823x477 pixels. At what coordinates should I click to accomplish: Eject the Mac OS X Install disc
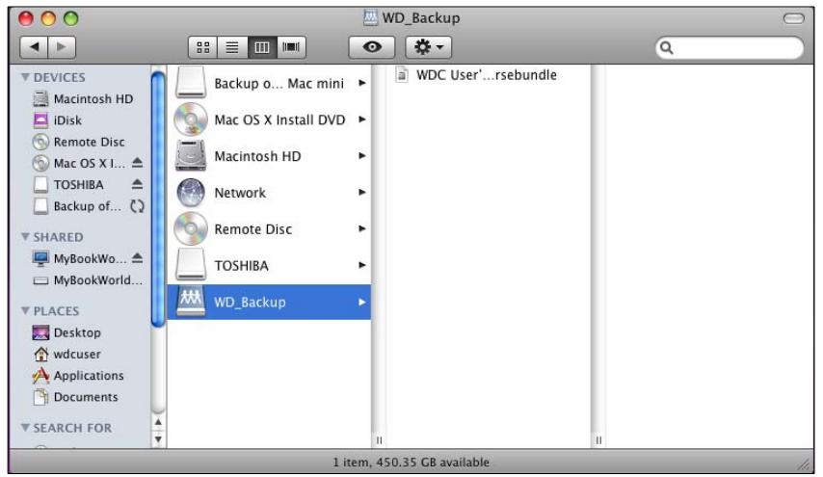[137, 163]
